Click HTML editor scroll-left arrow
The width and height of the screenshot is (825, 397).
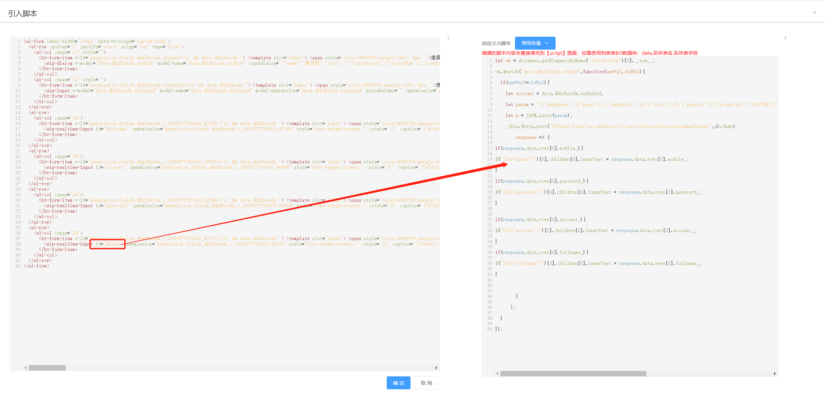pos(25,368)
